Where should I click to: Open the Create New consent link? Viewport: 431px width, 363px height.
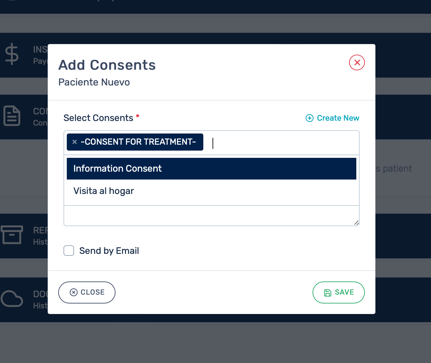click(338, 118)
